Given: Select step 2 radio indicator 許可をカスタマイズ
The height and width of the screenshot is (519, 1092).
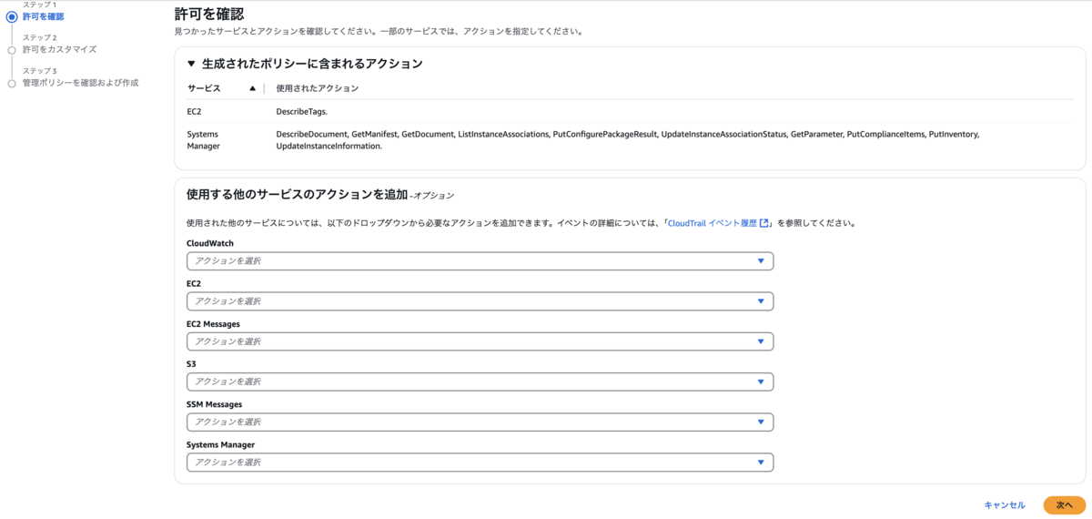Looking at the screenshot, I should pyautogui.click(x=12, y=49).
